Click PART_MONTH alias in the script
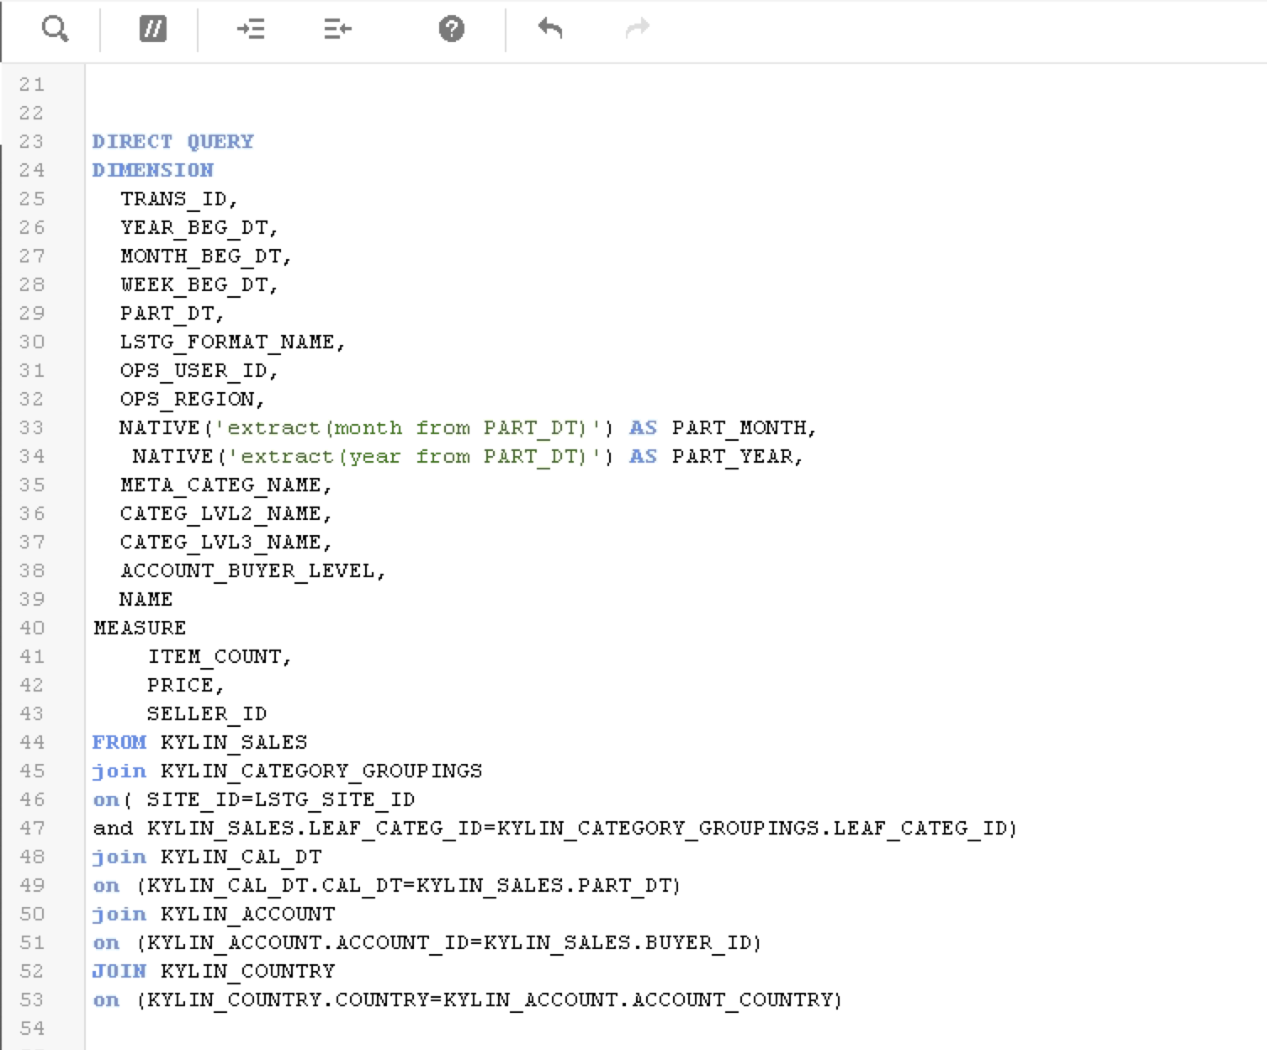Image resolution: width=1267 pixels, height=1050 pixels. tap(739, 427)
